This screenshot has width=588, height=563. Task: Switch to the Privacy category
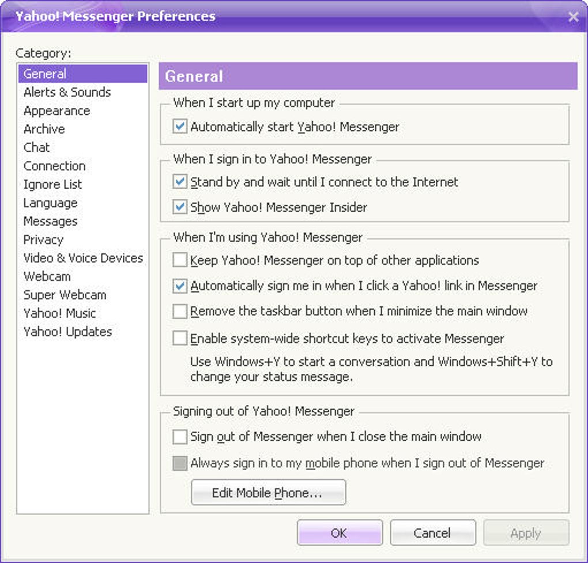[43, 240]
